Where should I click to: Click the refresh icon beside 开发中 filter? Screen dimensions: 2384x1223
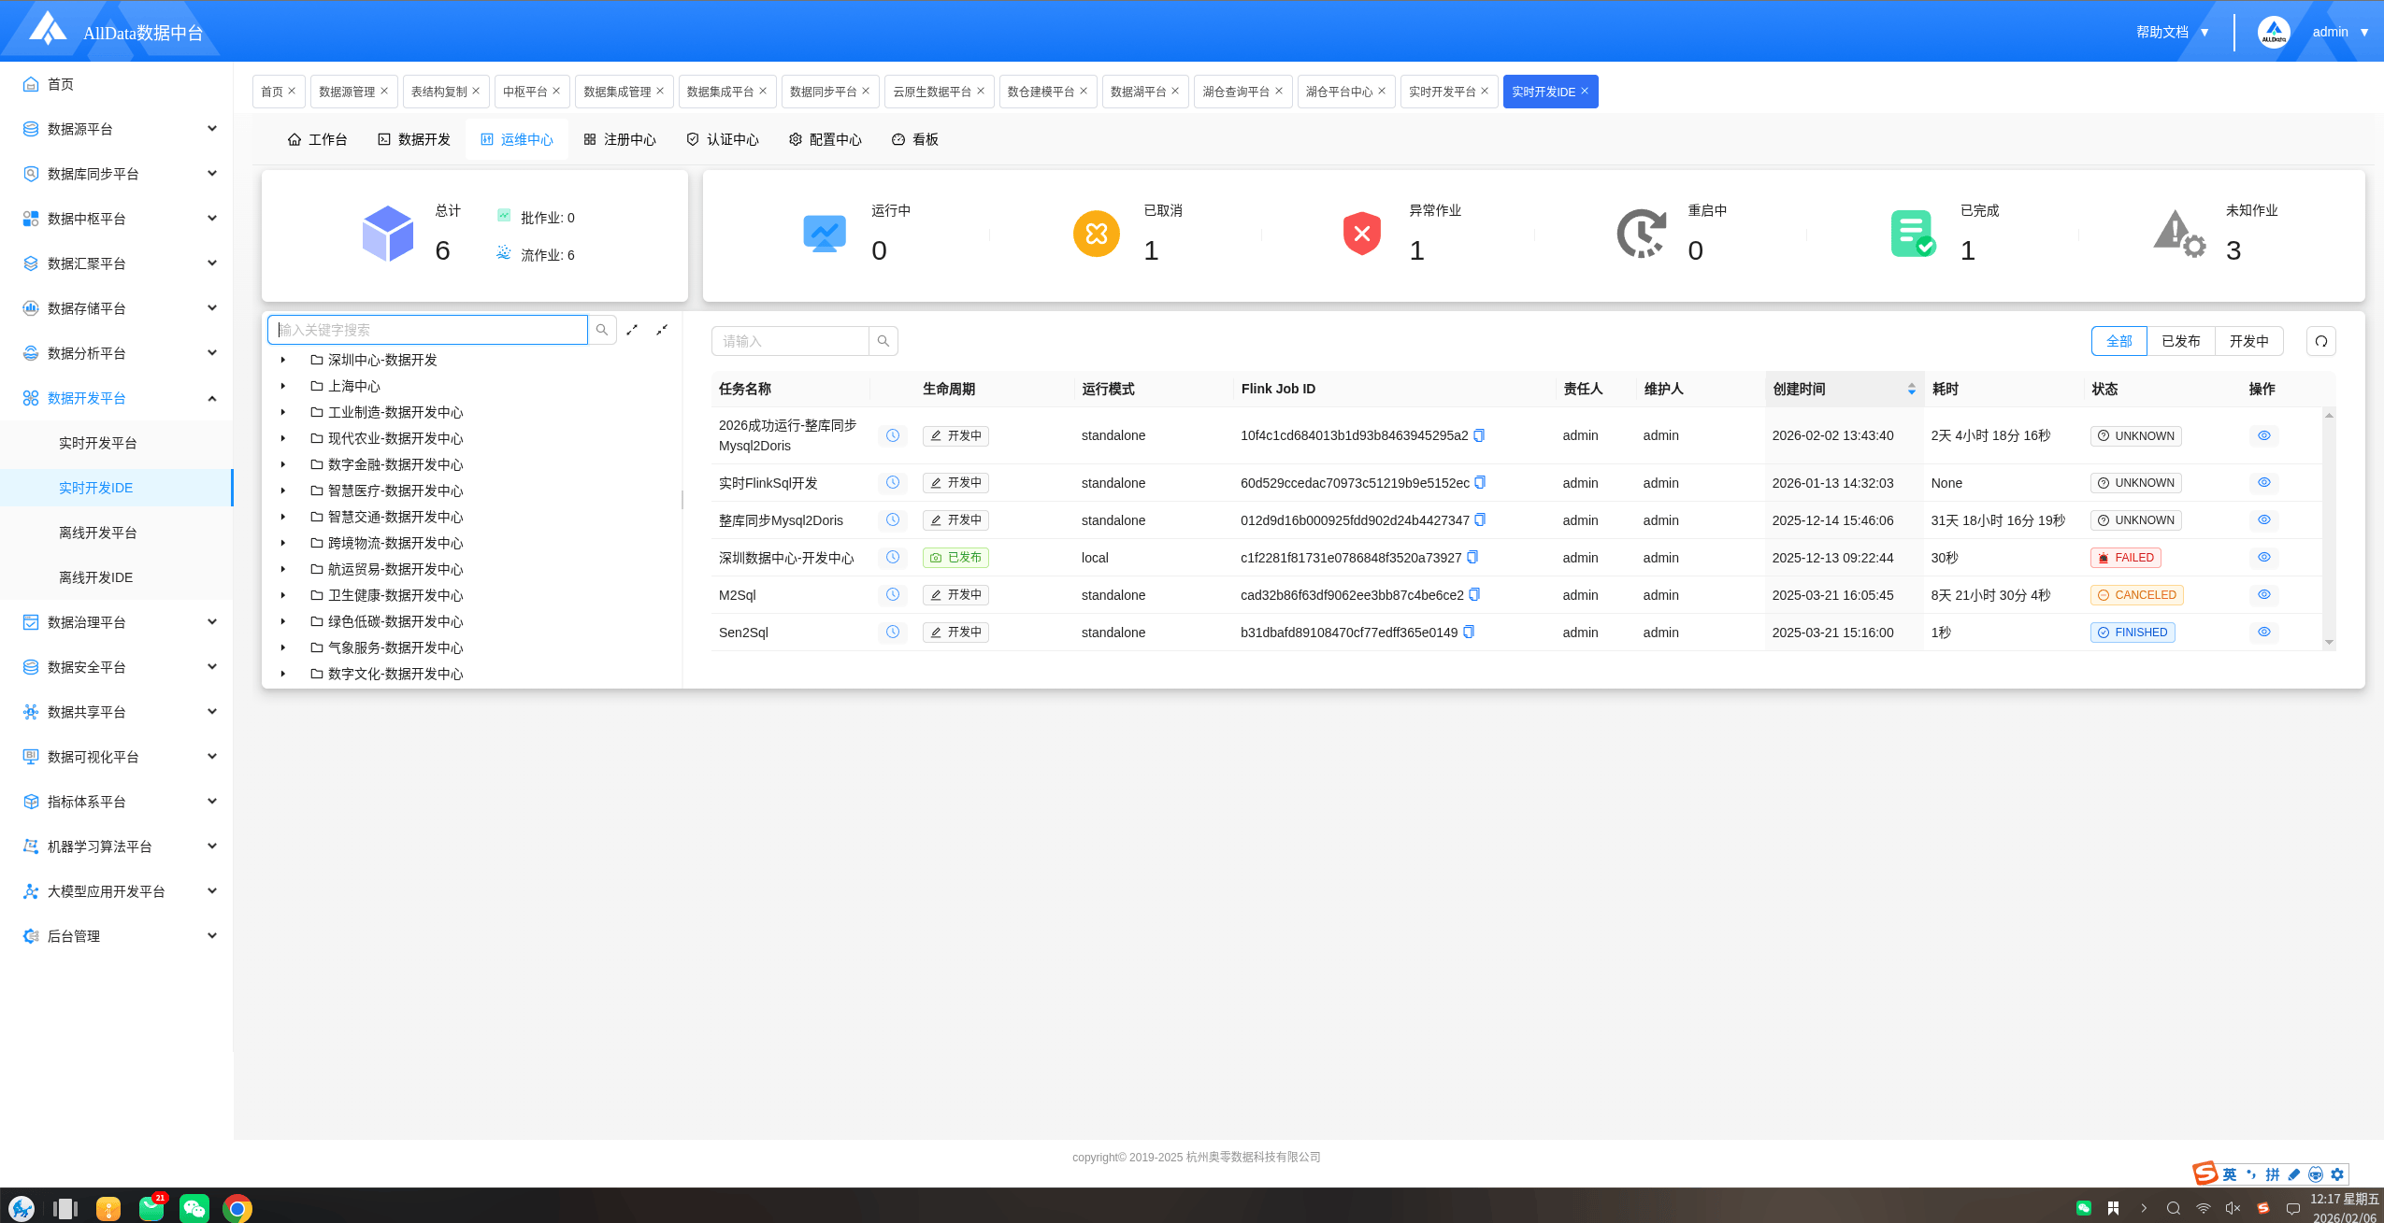coord(2320,341)
